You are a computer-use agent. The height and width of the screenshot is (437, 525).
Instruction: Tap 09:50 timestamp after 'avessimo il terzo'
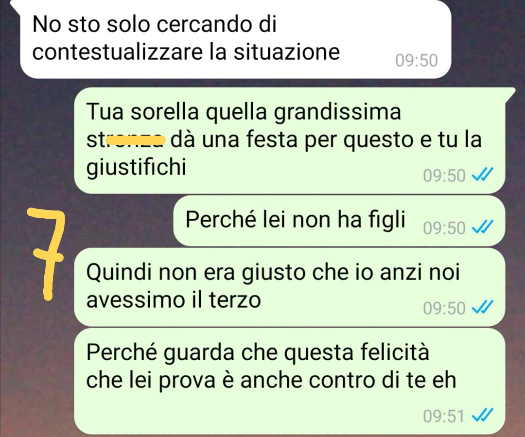point(444,308)
